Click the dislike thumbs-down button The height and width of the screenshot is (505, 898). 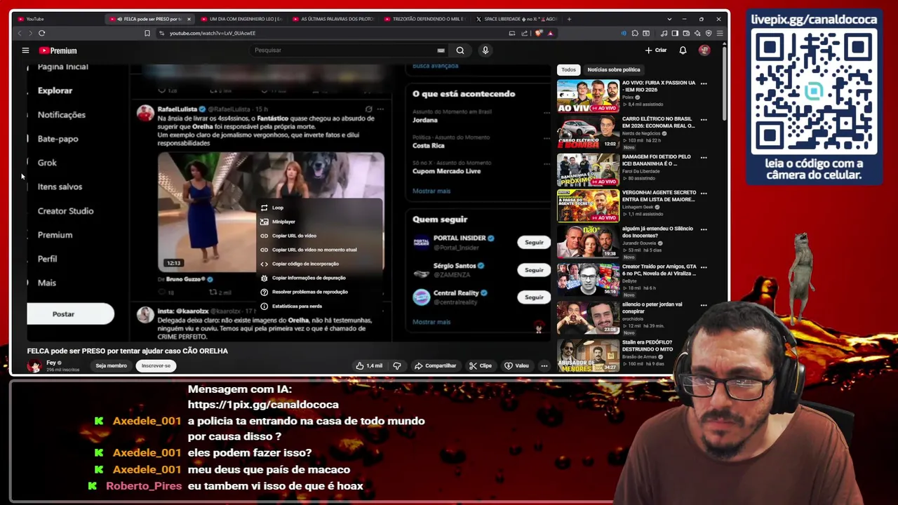[396, 365]
